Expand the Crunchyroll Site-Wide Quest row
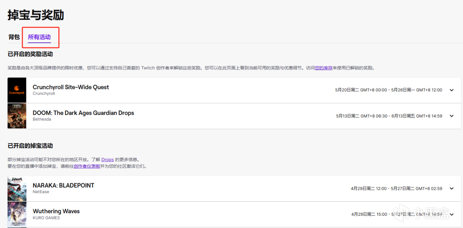The height and width of the screenshot is (228, 463). (451, 90)
